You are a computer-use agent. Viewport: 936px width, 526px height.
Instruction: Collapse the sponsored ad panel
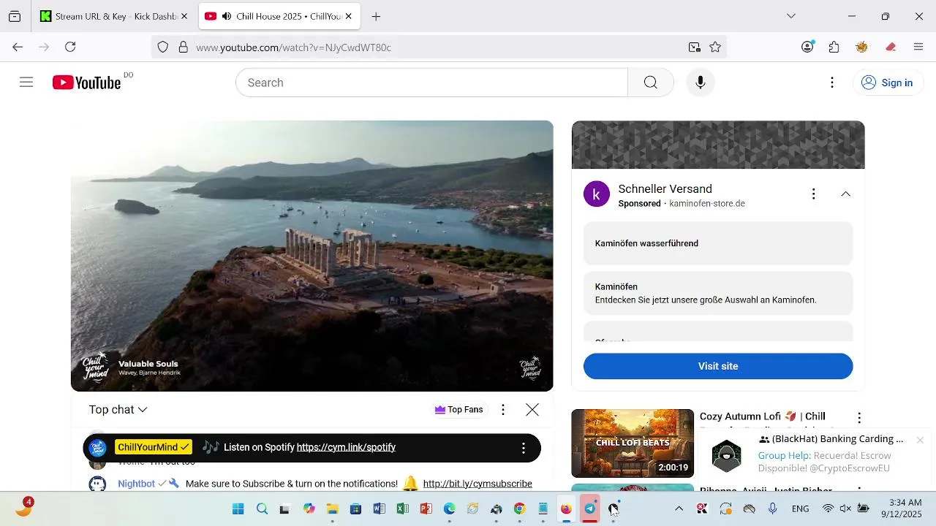point(845,194)
